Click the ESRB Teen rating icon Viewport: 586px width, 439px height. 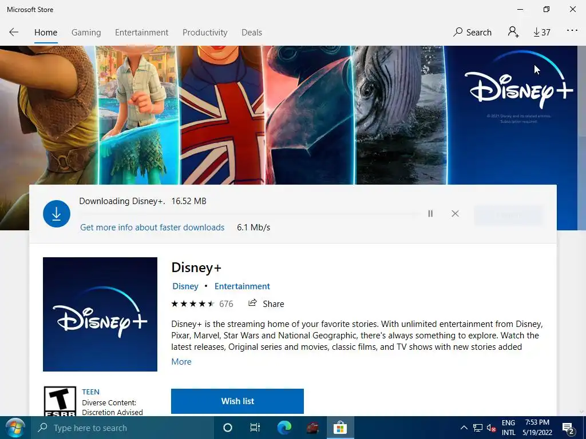click(60, 401)
